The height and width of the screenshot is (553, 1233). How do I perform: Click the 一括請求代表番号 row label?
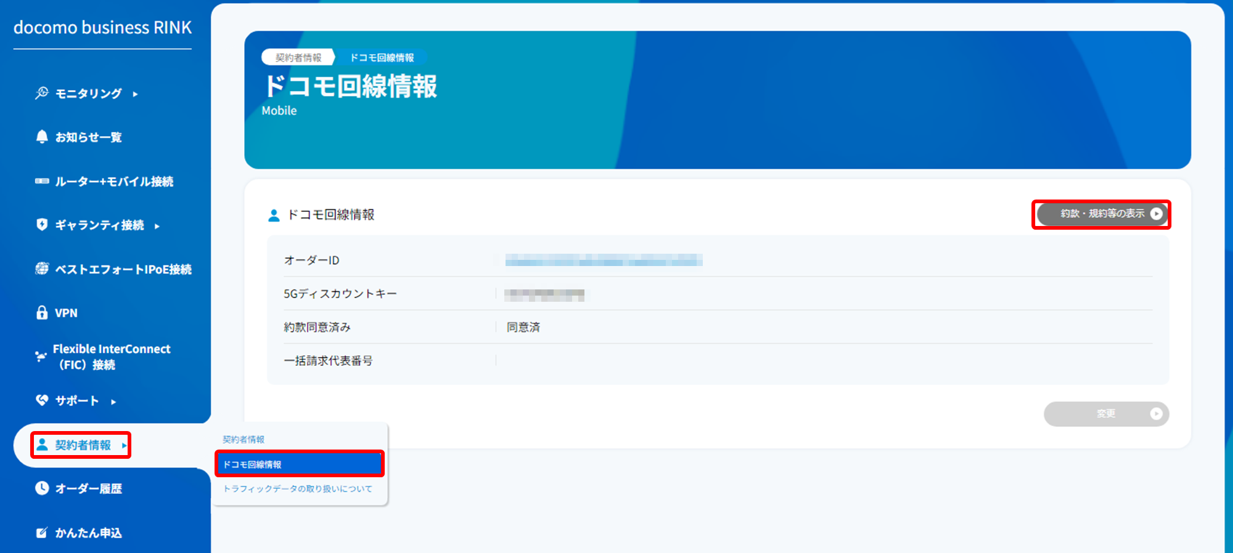(x=328, y=361)
